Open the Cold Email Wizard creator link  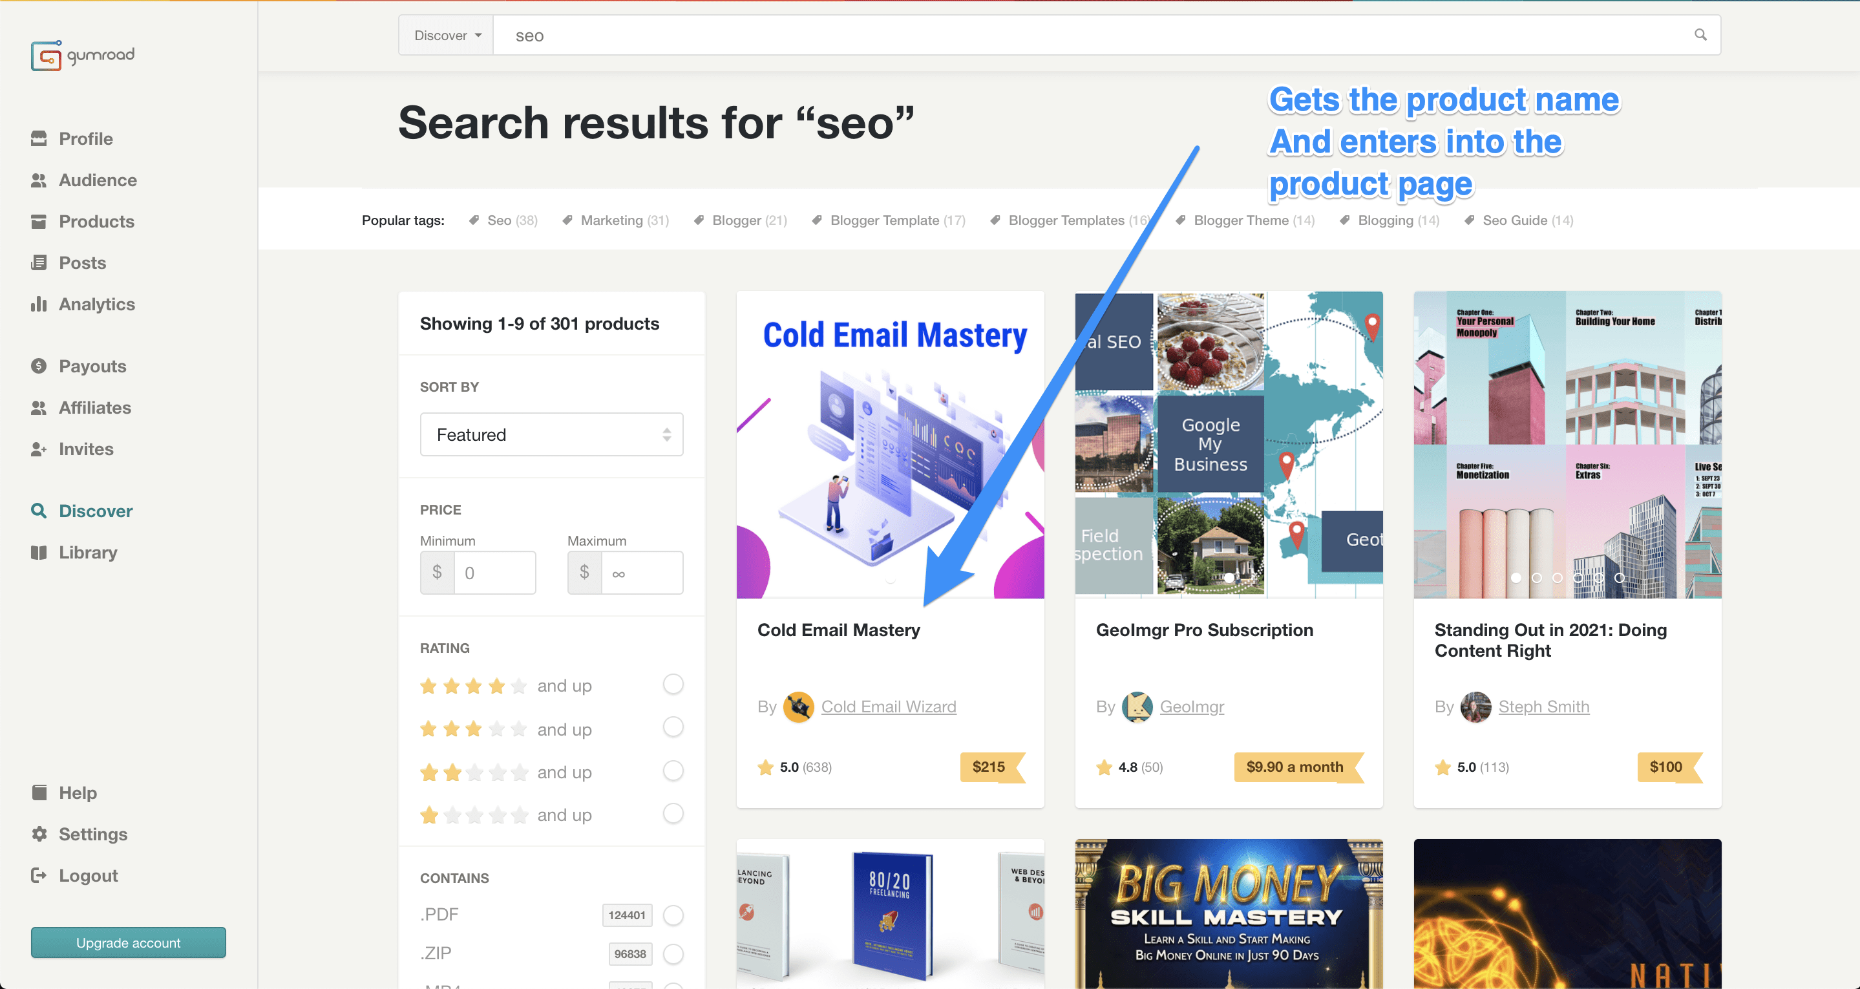pos(889,707)
